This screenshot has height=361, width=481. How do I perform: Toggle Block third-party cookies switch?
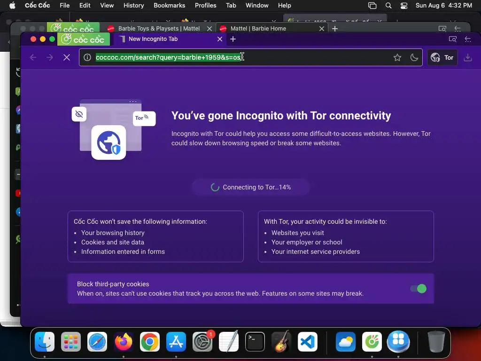coord(419,289)
